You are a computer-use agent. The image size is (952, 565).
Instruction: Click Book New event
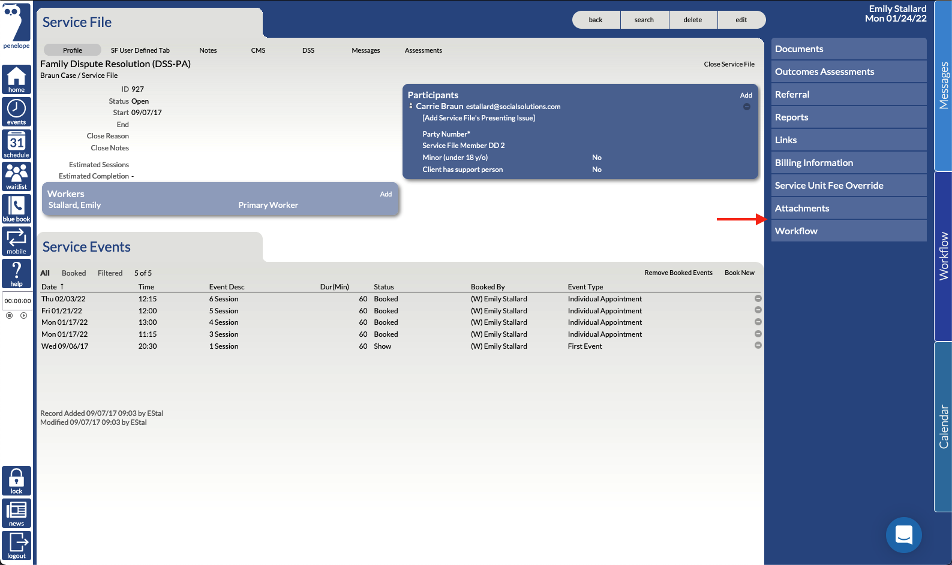(740, 273)
